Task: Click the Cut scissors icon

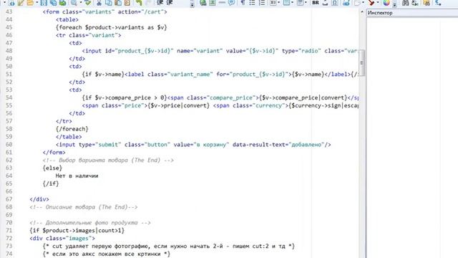Action: coord(99,3)
